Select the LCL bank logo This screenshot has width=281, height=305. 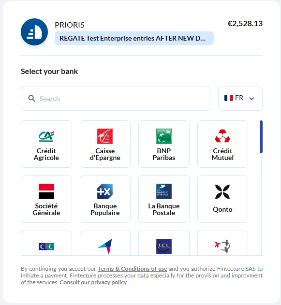[164, 247]
